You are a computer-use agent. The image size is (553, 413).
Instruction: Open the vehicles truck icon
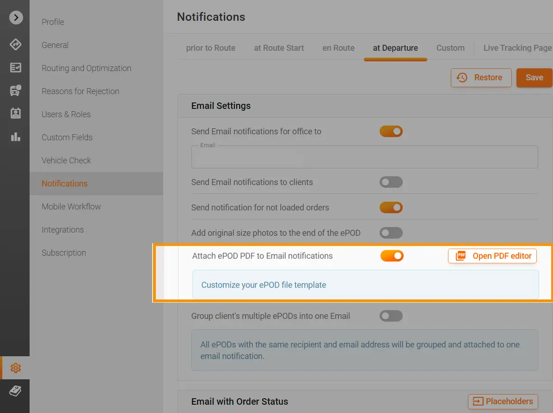(16, 90)
